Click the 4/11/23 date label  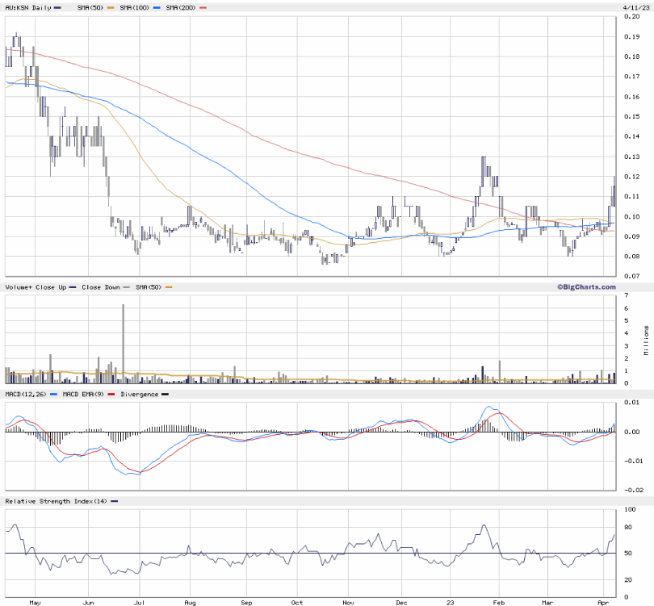click(x=635, y=7)
